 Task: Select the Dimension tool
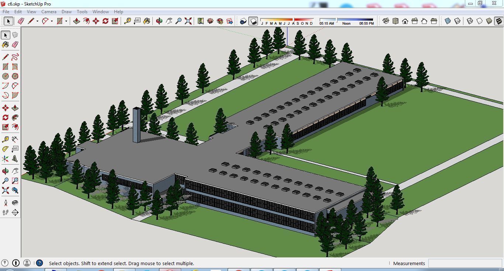[15, 139]
